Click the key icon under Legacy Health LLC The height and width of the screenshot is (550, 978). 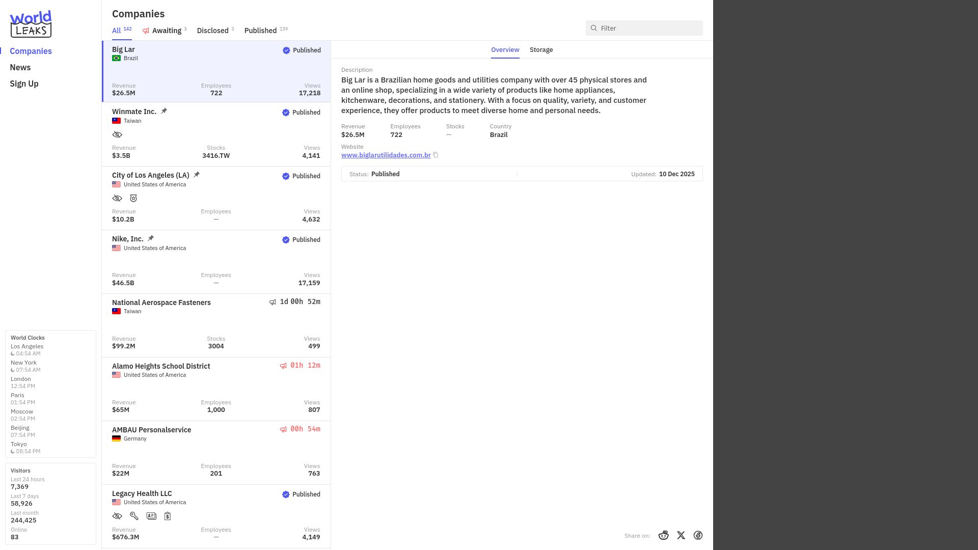[x=134, y=516]
